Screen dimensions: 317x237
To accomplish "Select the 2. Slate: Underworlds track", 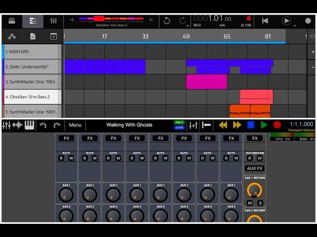I will coord(32,66).
